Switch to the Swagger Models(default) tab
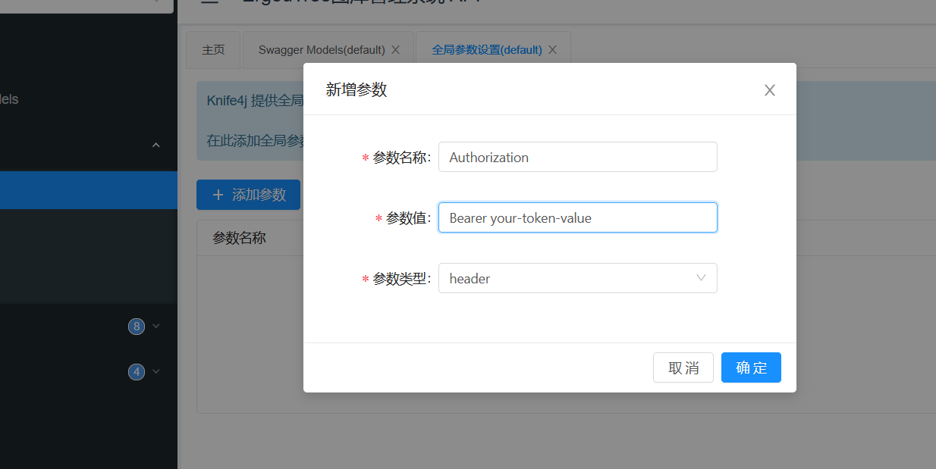936x469 pixels. (322, 50)
